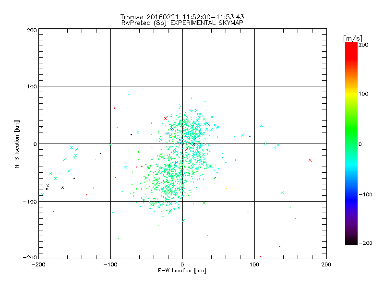Click the N-S axis "-200" tick label
Viewport: 384px width, 288px height.
(30, 258)
